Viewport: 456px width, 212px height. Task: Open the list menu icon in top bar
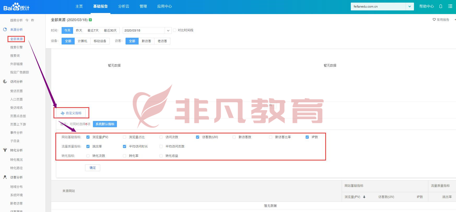click(x=450, y=6)
